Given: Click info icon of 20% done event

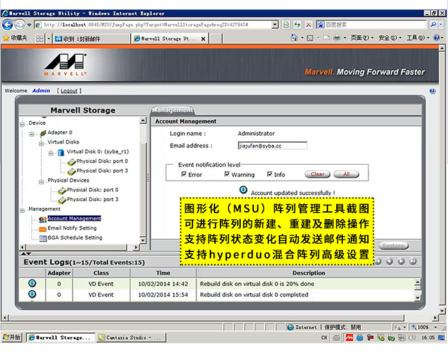Looking at the screenshot, I should point(32,284).
